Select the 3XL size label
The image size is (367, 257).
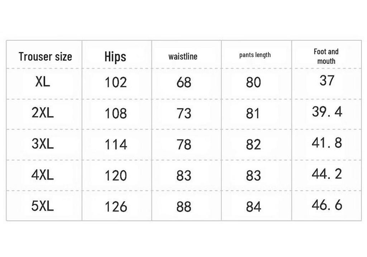coord(43,143)
